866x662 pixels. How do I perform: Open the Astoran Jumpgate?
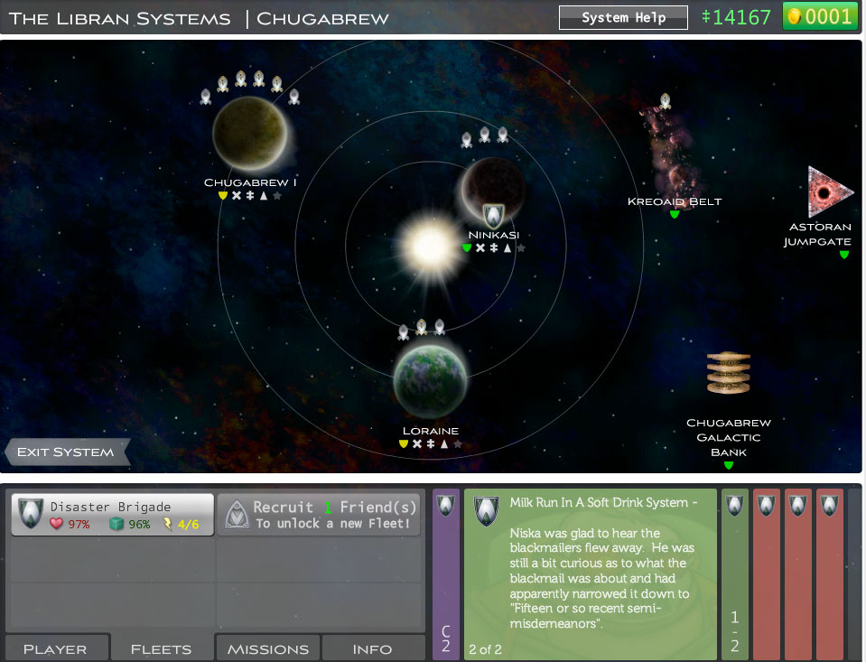829,191
